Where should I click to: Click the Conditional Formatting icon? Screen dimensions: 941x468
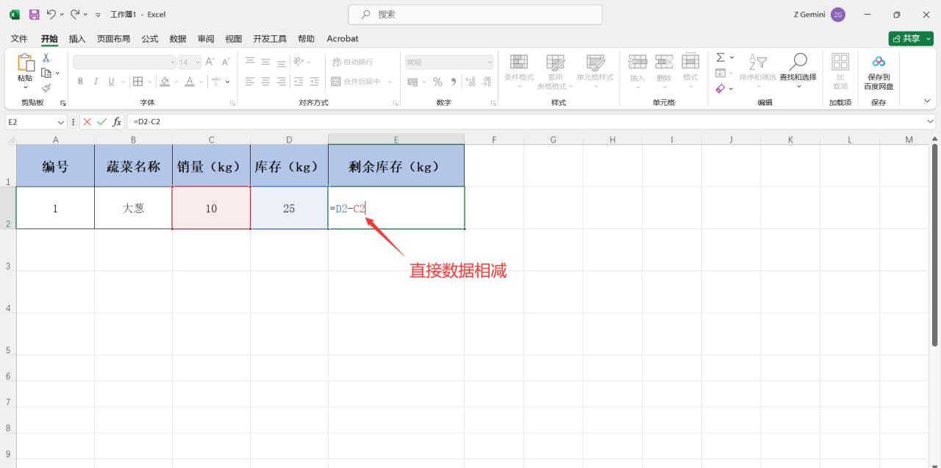pos(519,62)
